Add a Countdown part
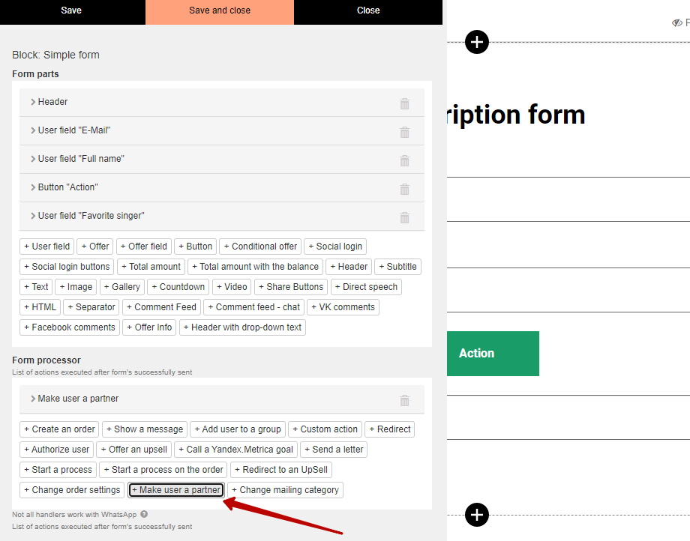 point(178,287)
